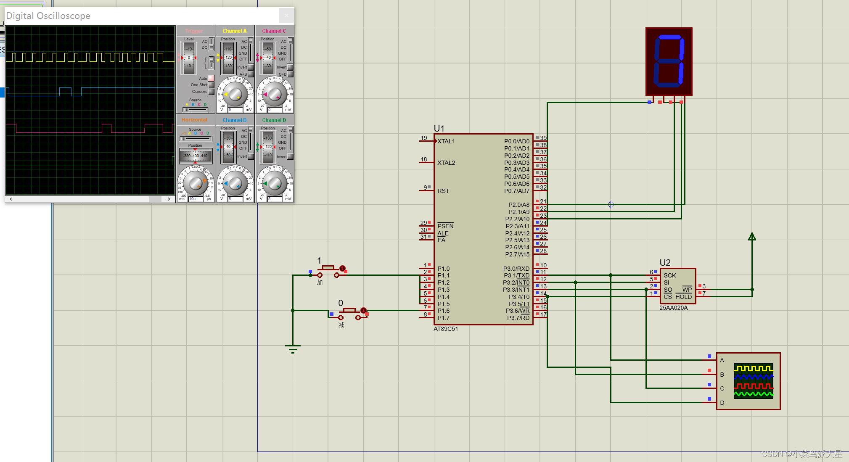Click the Channel A voltage knob

235,94
